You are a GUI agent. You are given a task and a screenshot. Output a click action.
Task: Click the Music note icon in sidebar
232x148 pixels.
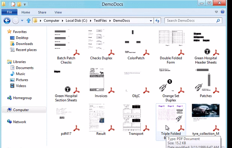tap(12, 74)
